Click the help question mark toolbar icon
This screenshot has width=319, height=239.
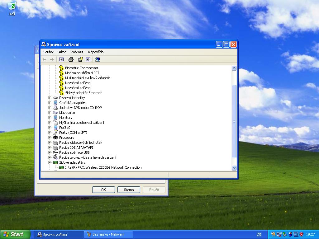pos(80,59)
